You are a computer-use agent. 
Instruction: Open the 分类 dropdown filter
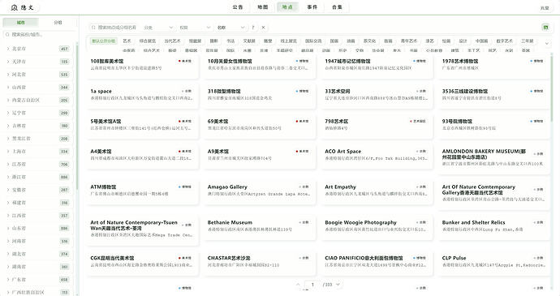158,28
